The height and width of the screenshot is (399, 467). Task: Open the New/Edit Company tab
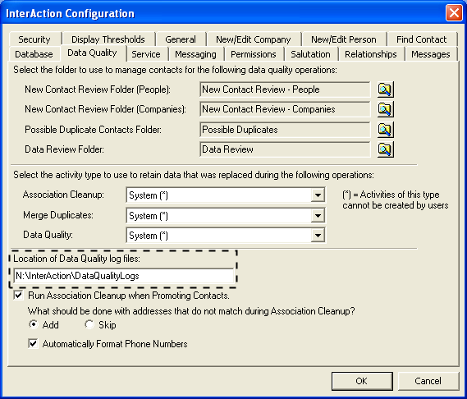[x=254, y=39]
